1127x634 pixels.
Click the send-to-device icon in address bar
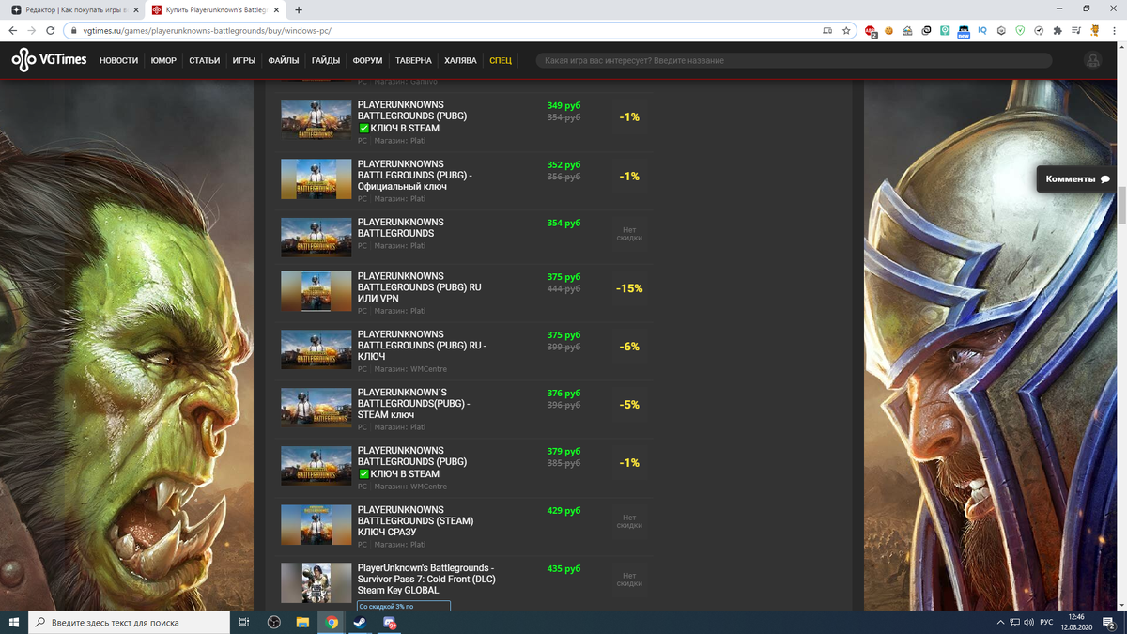point(826,30)
